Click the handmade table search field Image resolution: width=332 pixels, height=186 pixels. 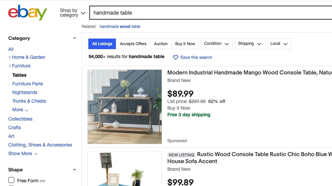[x=211, y=13]
